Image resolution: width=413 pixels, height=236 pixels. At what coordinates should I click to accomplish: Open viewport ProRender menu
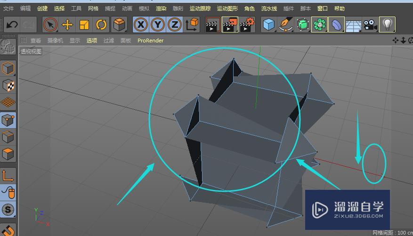pyautogui.click(x=150, y=41)
